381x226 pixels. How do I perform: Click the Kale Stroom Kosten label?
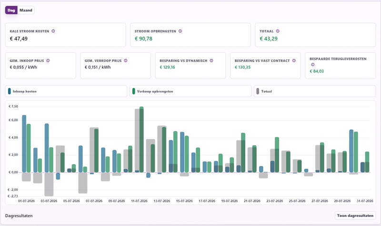30,31
